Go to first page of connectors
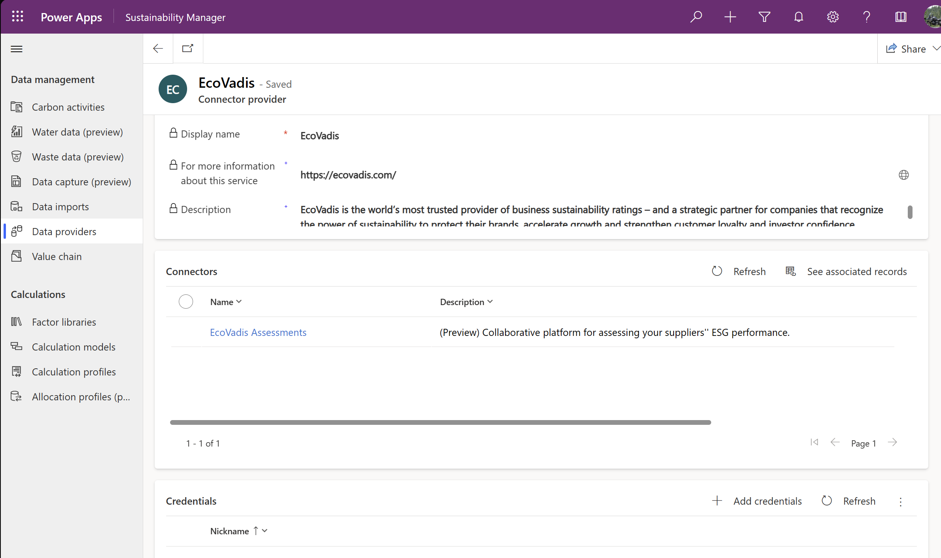The height and width of the screenshot is (558, 941). point(814,442)
